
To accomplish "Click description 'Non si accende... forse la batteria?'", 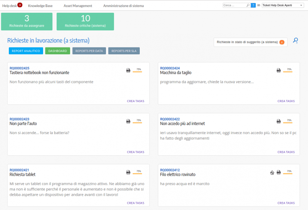I will (x=40, y=133).
